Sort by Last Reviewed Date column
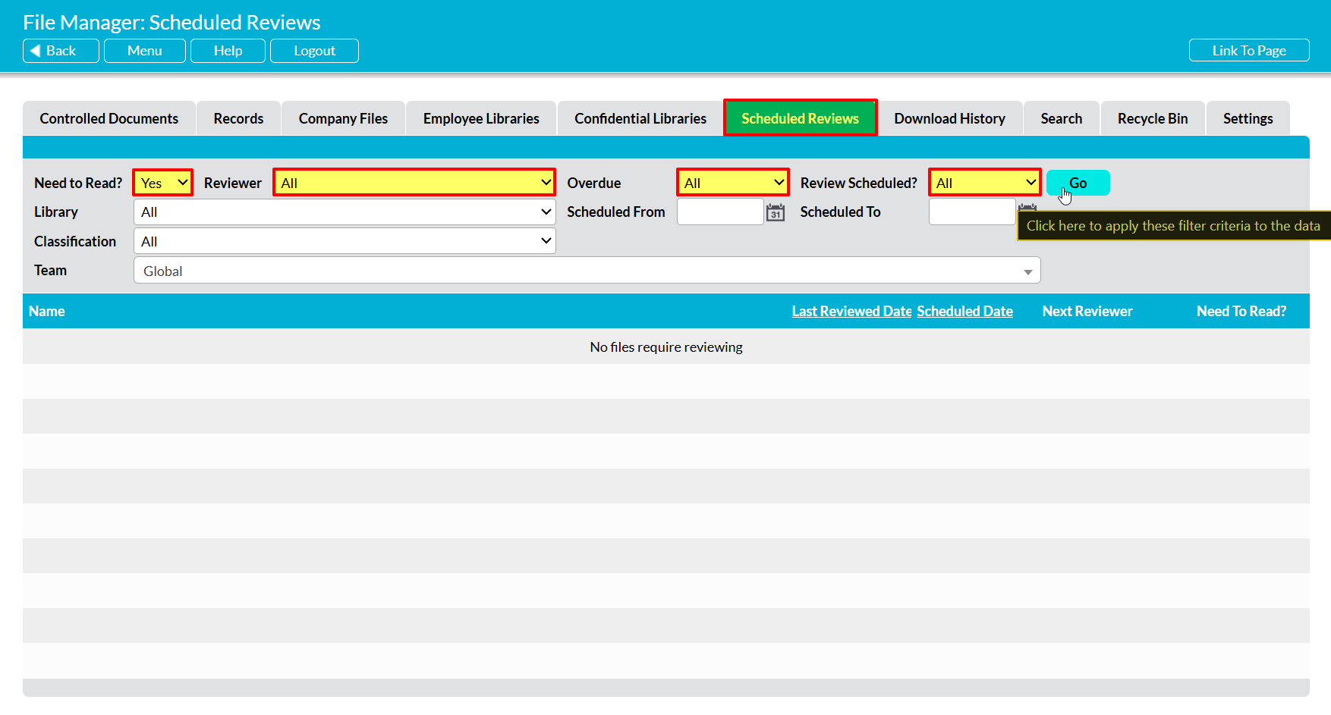This screenshot has width=1331, height=715. point(851,312)
